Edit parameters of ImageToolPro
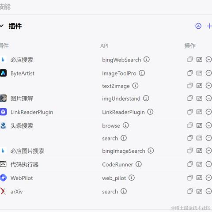 pos(199,73)
